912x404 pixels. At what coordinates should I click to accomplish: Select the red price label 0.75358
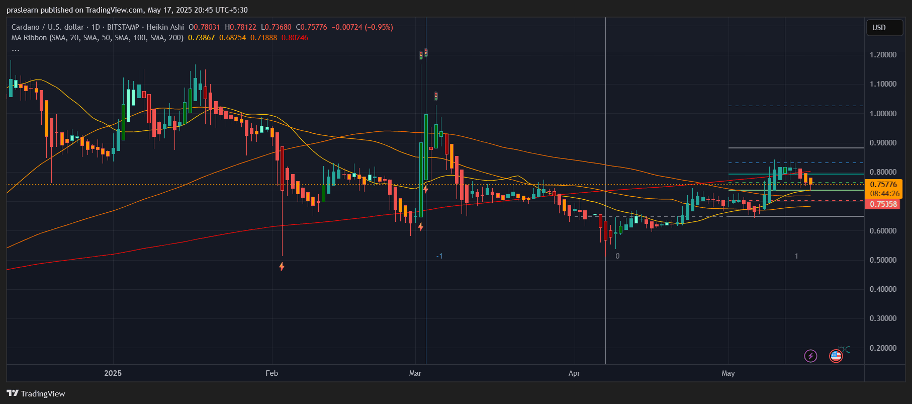pos(883,204)
